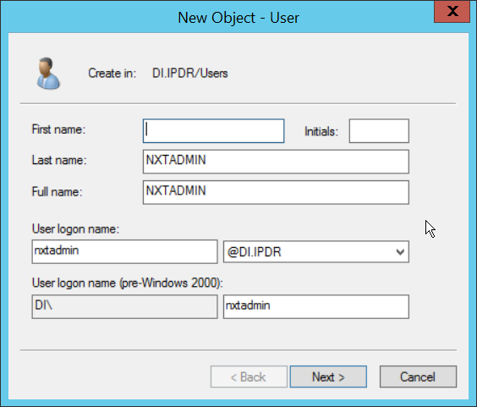Image resolution: width=477 pixels, height=407 pixels.
Task: Click the Create in label
Action: [x=112, y=74]
